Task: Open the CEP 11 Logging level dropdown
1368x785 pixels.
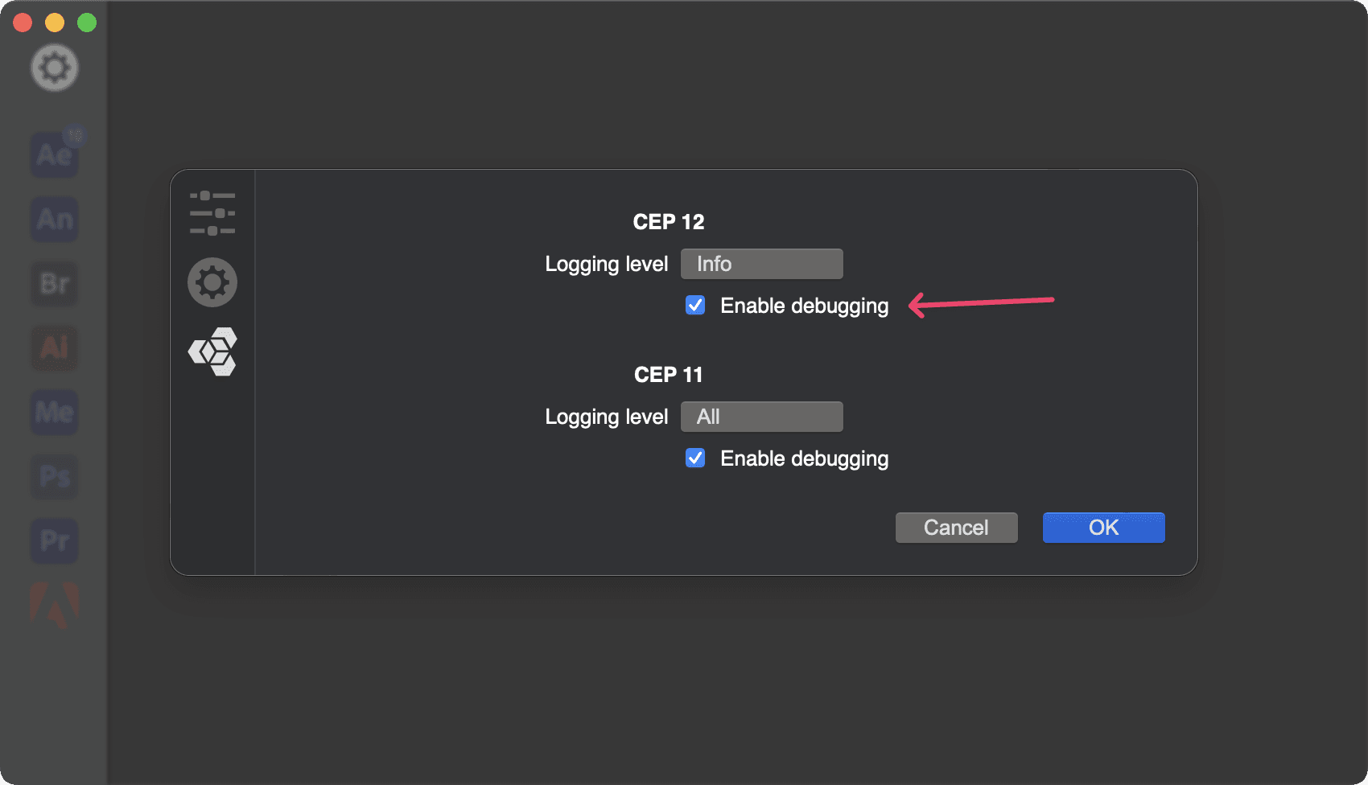Action: (762, 417)
